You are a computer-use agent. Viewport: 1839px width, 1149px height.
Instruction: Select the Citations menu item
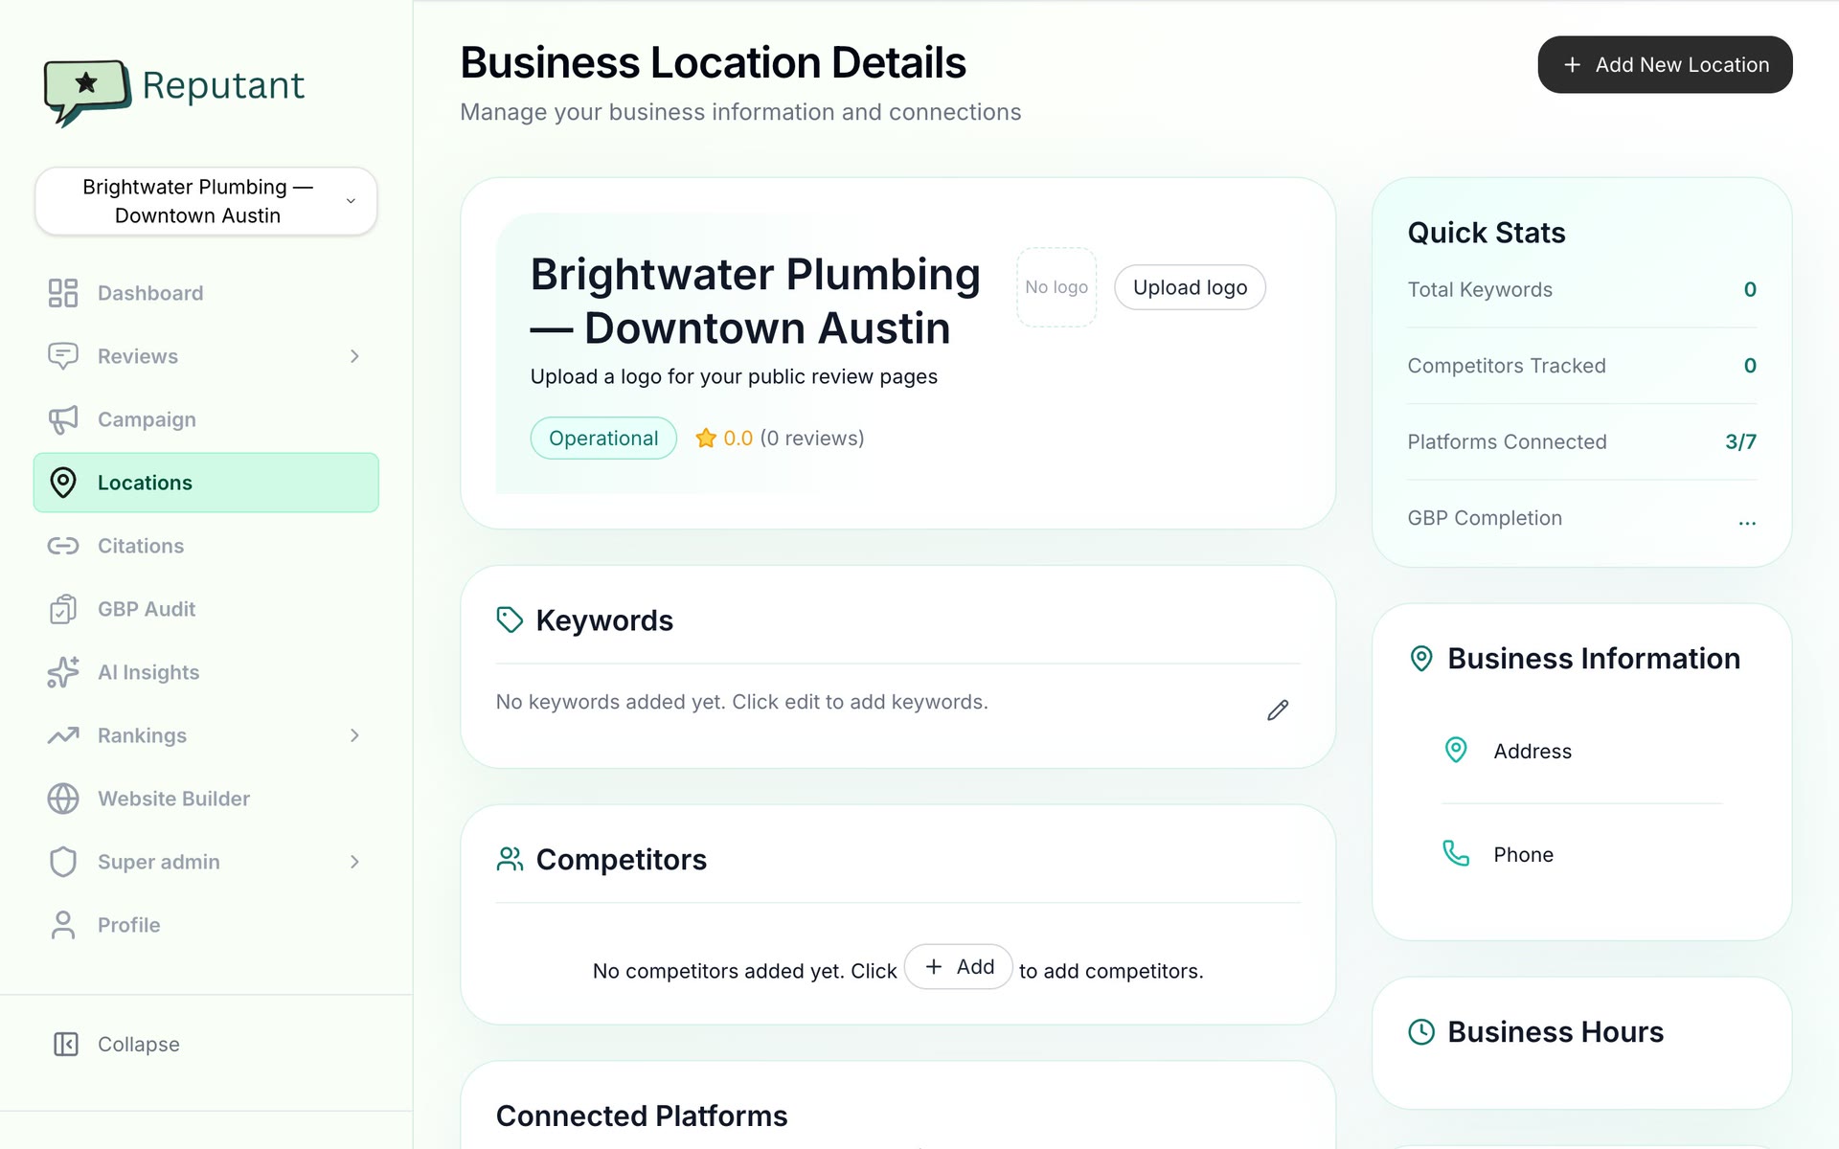click(206, 546)
